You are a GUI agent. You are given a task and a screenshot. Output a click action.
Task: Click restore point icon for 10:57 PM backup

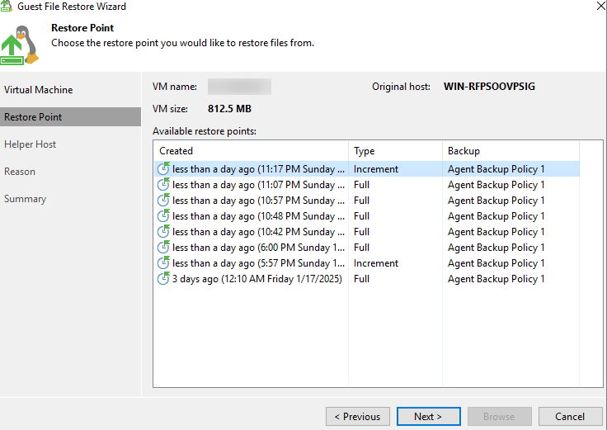[x=163, y=201]
